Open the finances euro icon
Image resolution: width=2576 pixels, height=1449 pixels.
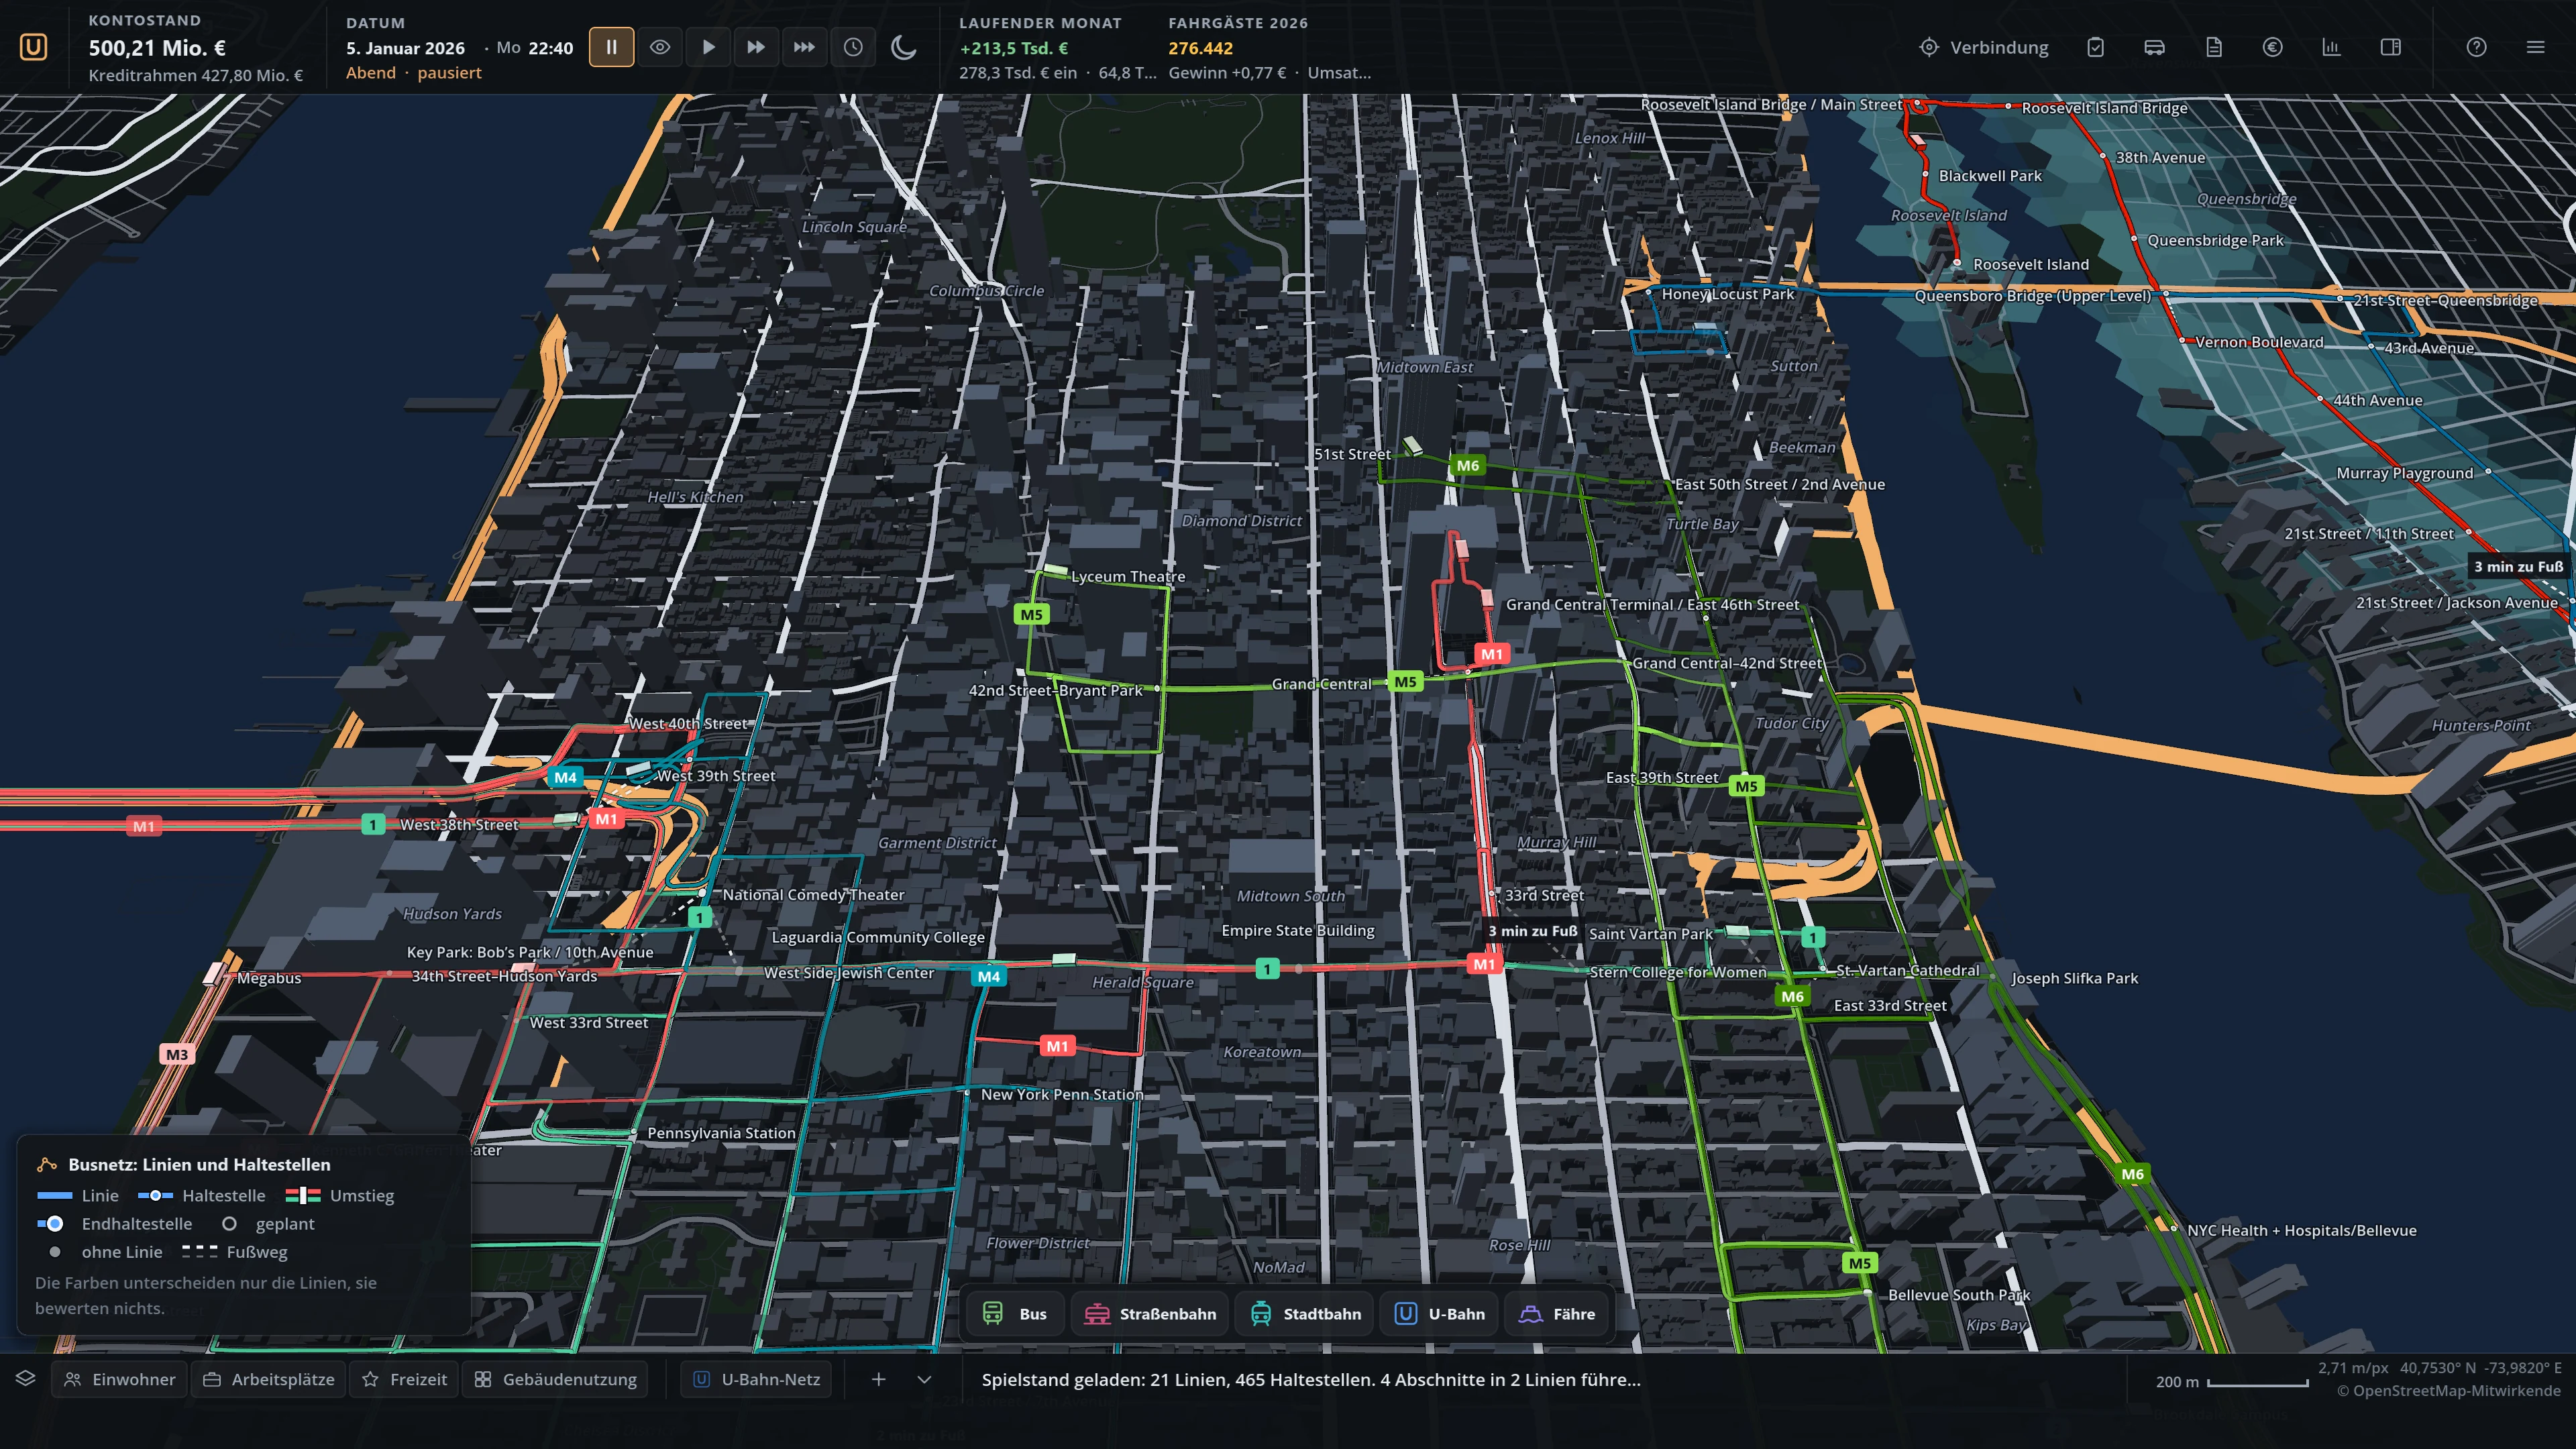click(2273, 47)
